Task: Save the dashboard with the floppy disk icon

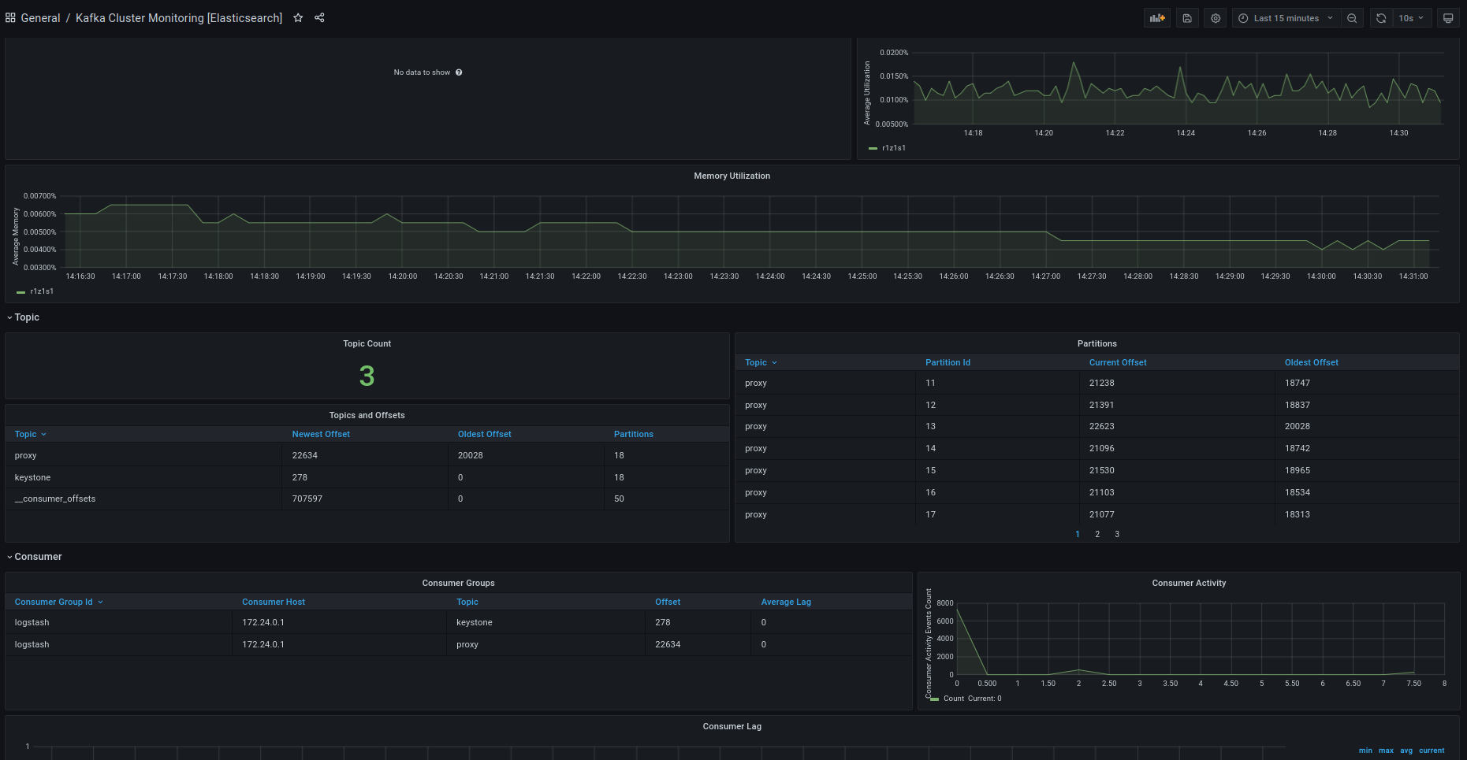Action: point(1187,18)
